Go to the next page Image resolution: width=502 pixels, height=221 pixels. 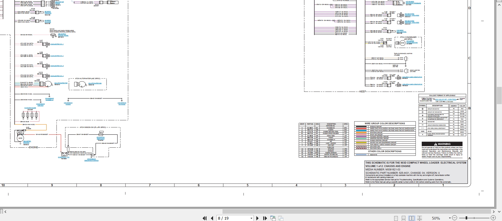tap(257, 218)
